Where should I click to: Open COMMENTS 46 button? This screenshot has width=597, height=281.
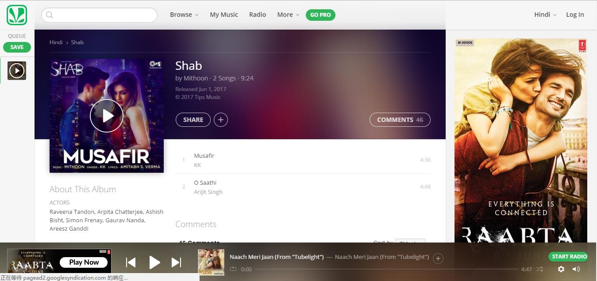tap(400, 120)
